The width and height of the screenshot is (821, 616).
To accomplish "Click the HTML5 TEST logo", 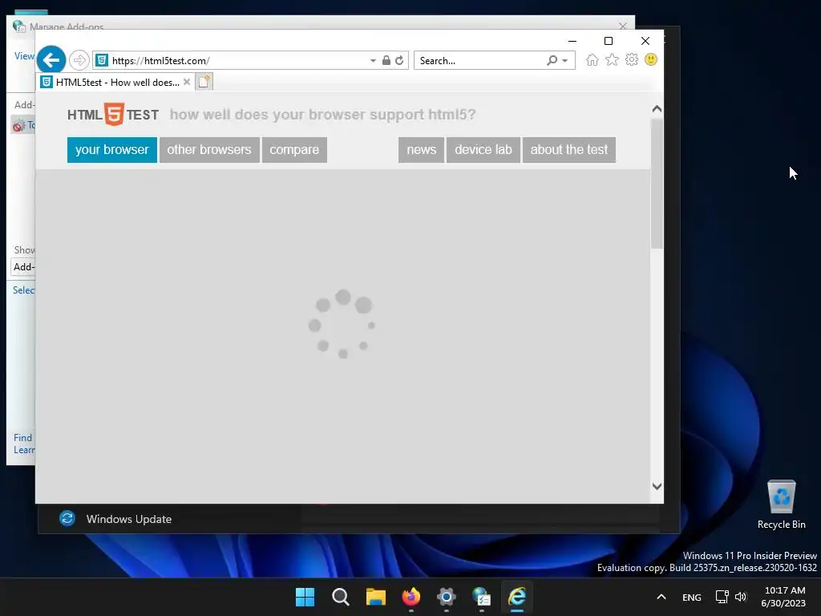I will tap(113, 114).
